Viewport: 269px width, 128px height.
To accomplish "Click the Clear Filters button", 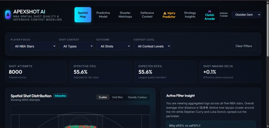I will pyautogui.click(x=244, y=46).
